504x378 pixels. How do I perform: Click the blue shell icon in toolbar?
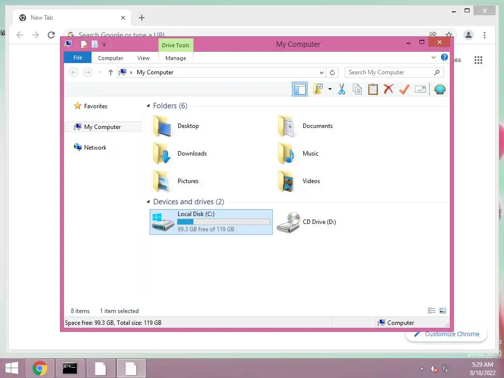pos(440,89)
